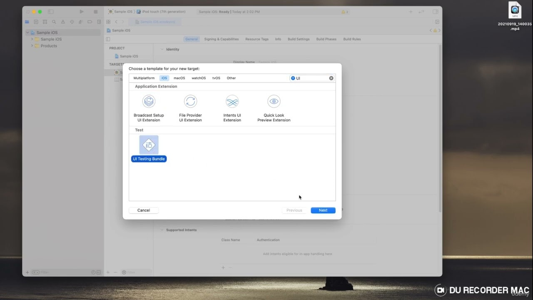The height and width of the screenshot is (300, 533).
Task: Select Sample iOS under PROJECT
Action: tap(127, 56)
